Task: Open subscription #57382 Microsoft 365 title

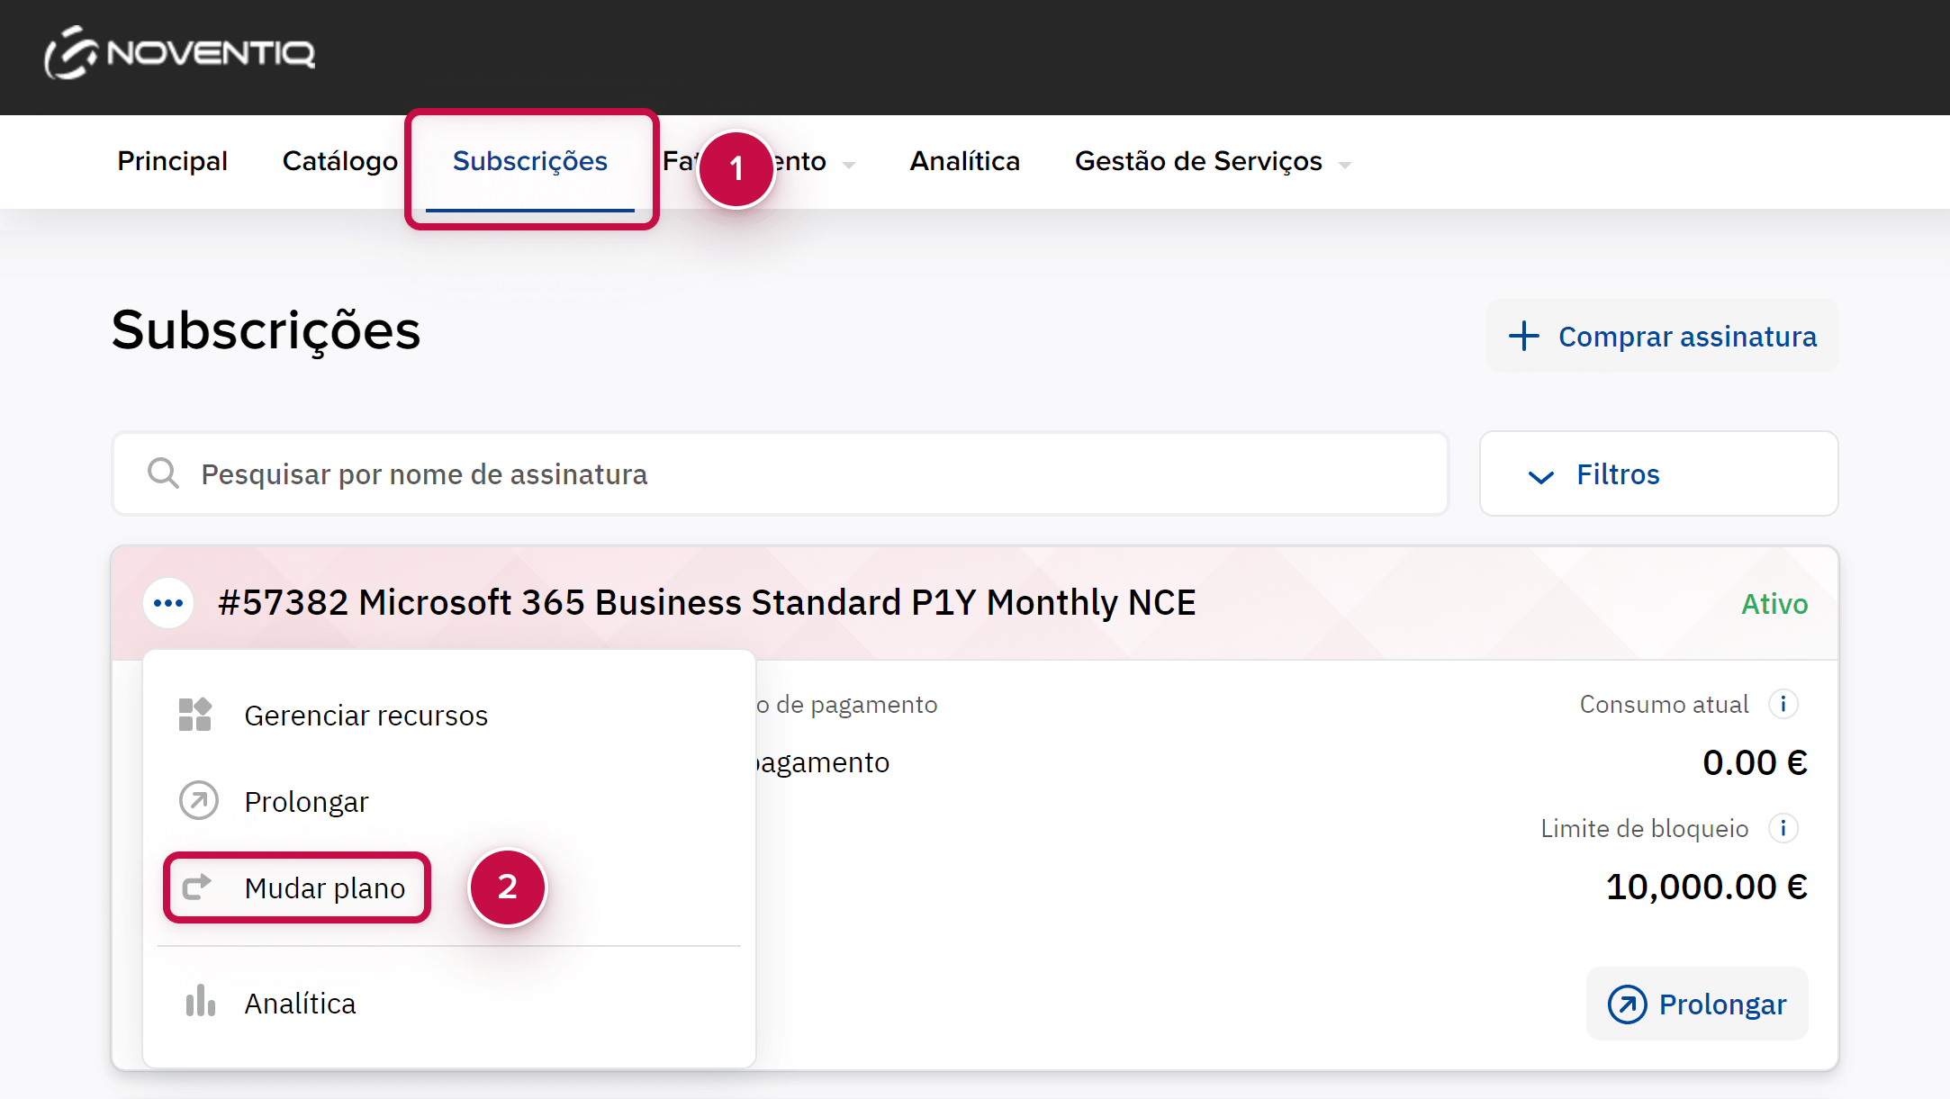Action: [707, 602]
